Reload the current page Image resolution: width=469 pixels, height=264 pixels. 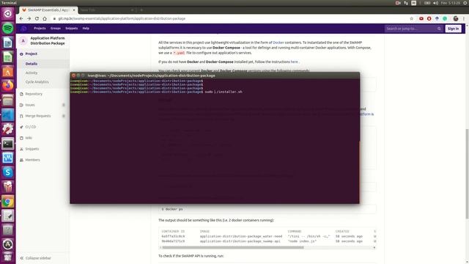click(x=37, y=18)
